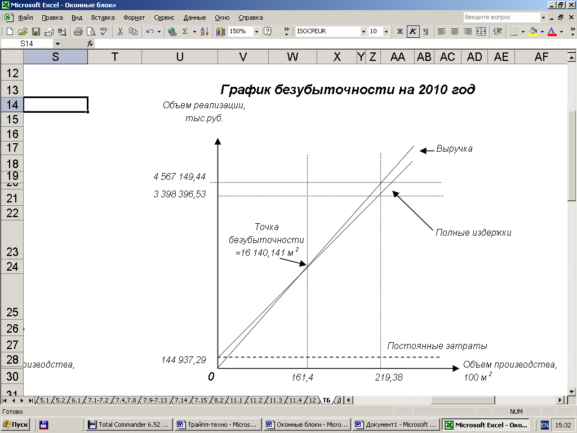Switch to sheet tab 5.1

tap(44, 400)
